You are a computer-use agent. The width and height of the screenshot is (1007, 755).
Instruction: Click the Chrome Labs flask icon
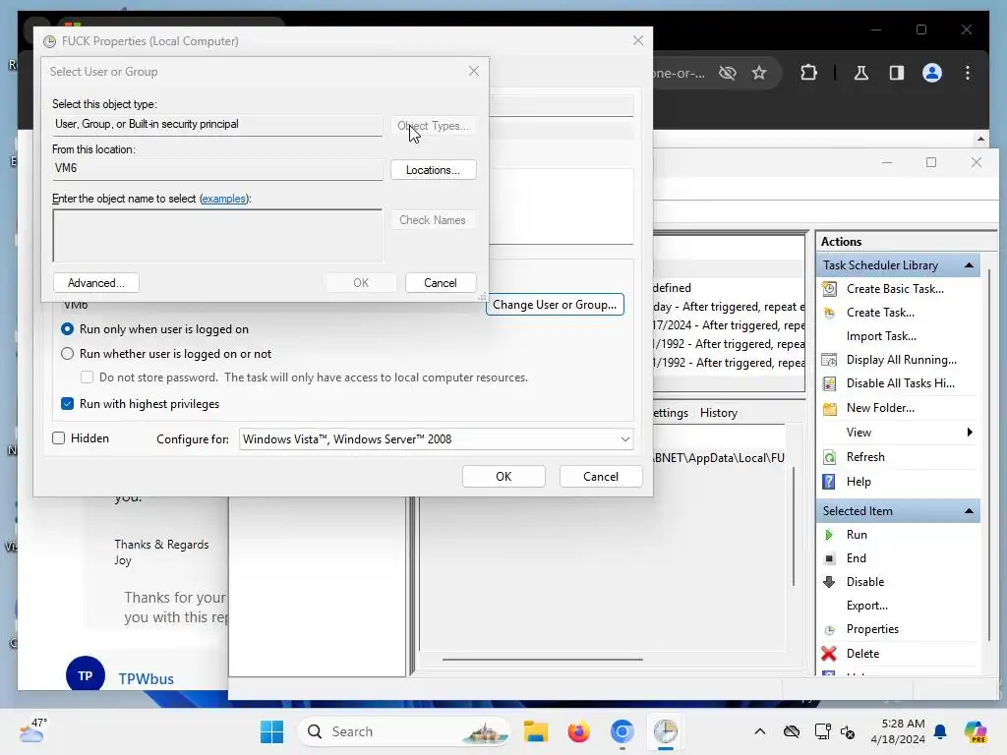pos(861,73)
